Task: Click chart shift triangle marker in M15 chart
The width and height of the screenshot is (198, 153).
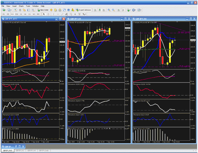Action: pos(47,22)
